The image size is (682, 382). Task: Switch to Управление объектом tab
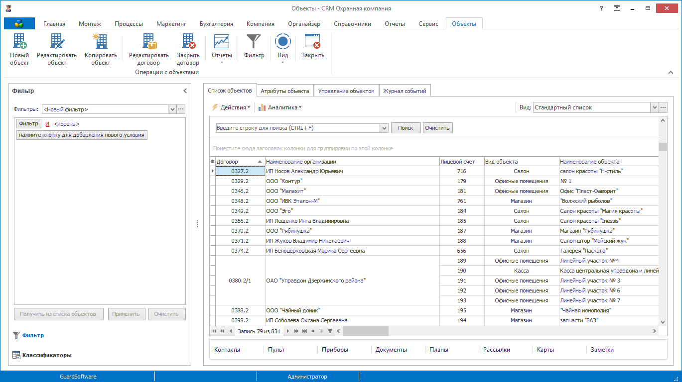[346, 91]
